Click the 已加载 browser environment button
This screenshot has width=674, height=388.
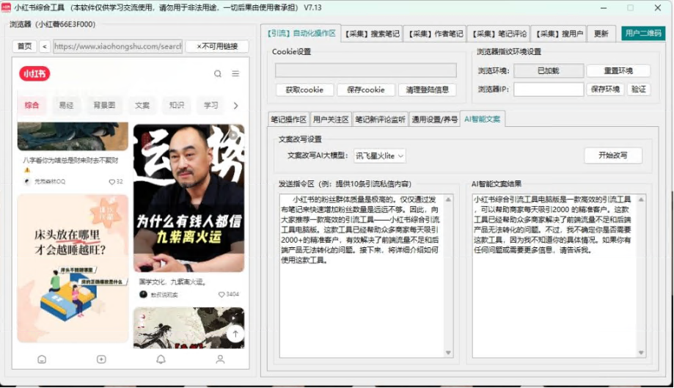point(549,70)
